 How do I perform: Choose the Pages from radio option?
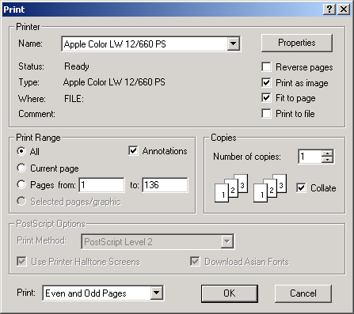coord(21,184)
